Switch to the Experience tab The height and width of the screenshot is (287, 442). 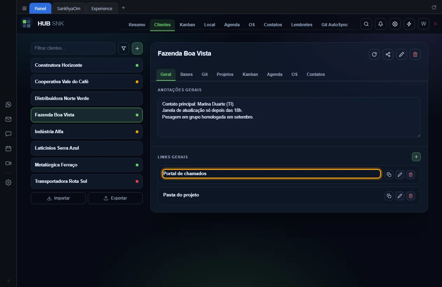tap(102, 8)
